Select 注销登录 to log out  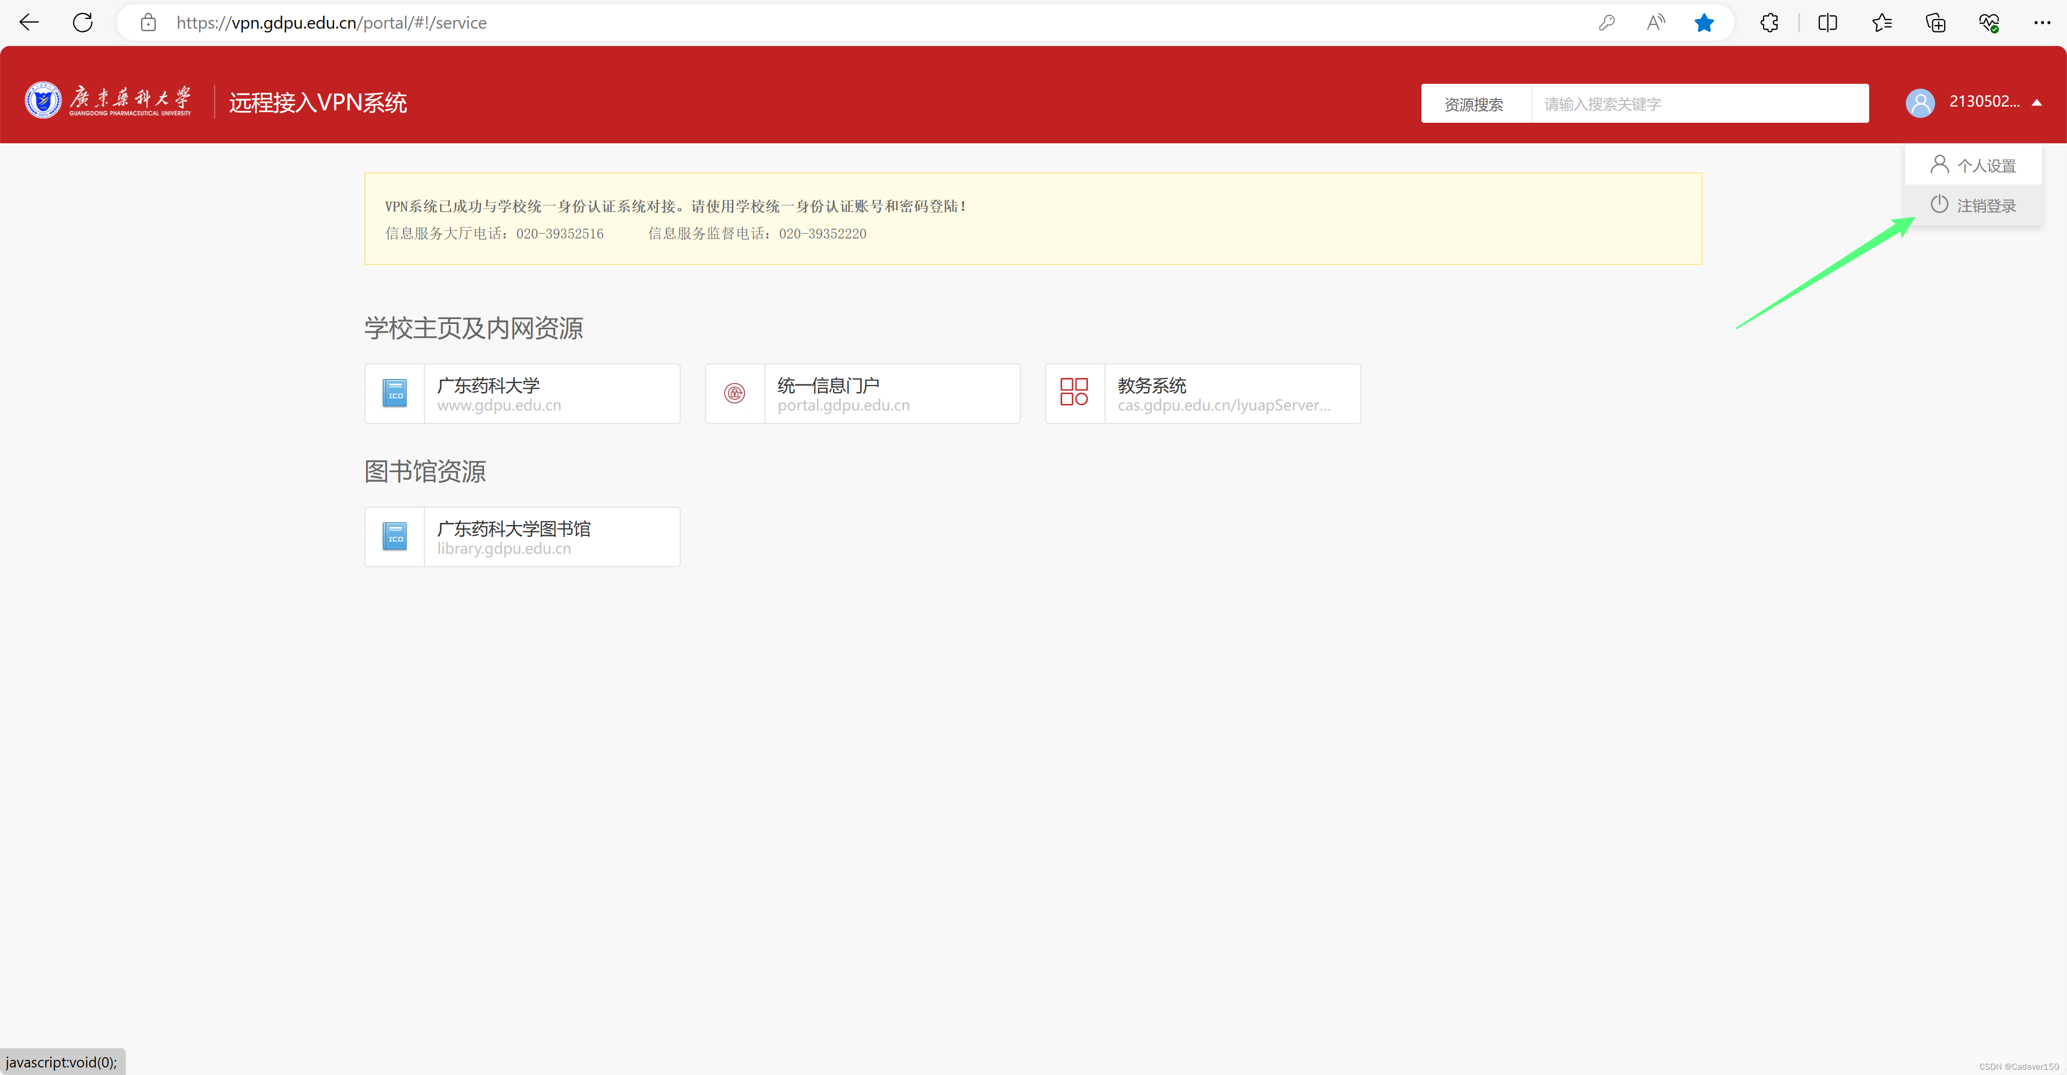tap(1973, 205)
